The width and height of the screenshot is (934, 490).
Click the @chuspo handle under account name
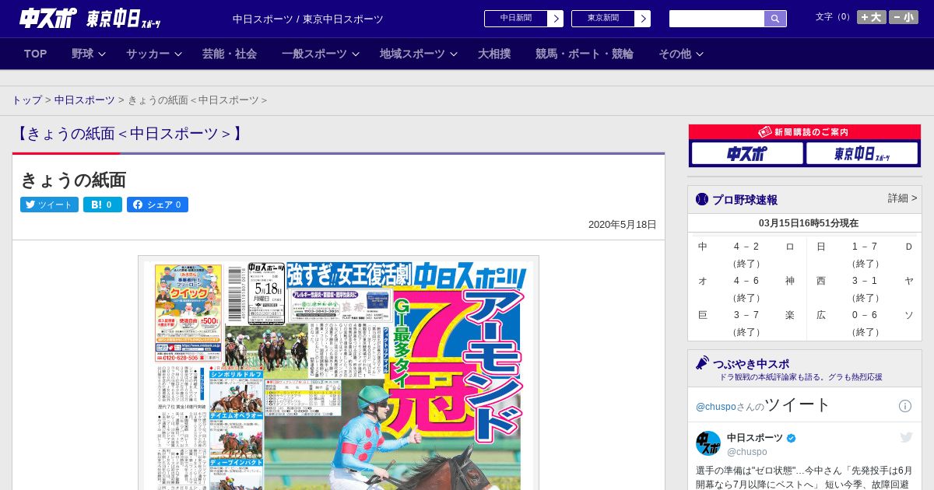747,451
